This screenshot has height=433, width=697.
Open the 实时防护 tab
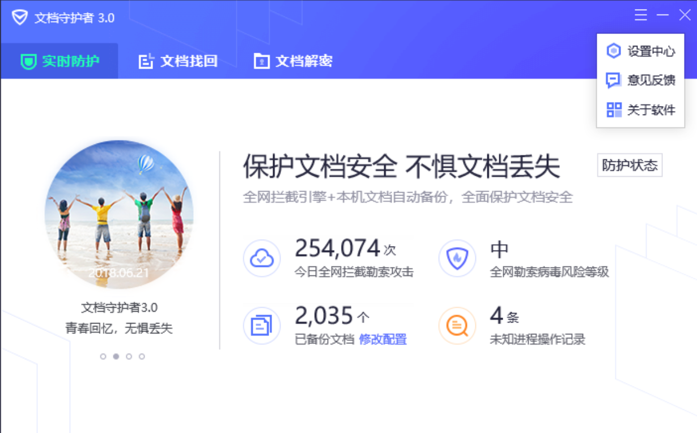click(x=59, y=61)
